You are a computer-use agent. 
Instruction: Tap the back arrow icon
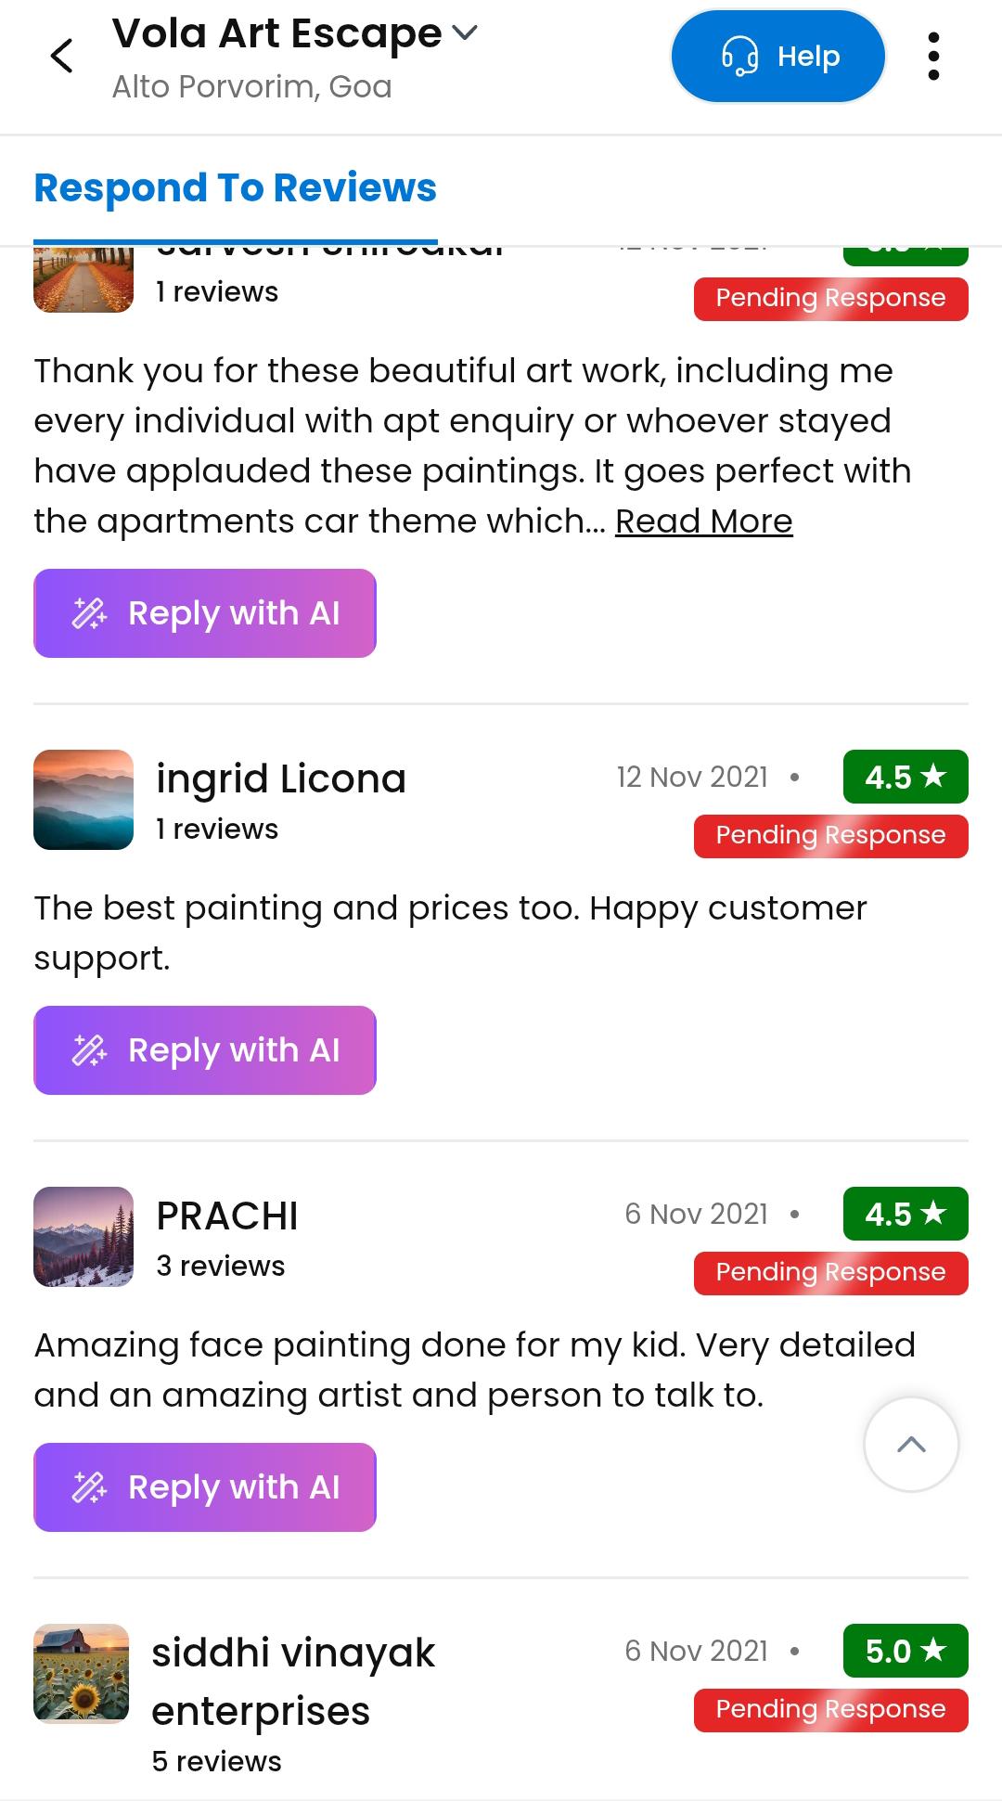click(61, 56)
